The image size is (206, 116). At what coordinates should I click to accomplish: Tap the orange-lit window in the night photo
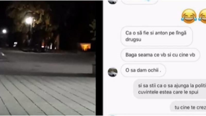[85, 47]
